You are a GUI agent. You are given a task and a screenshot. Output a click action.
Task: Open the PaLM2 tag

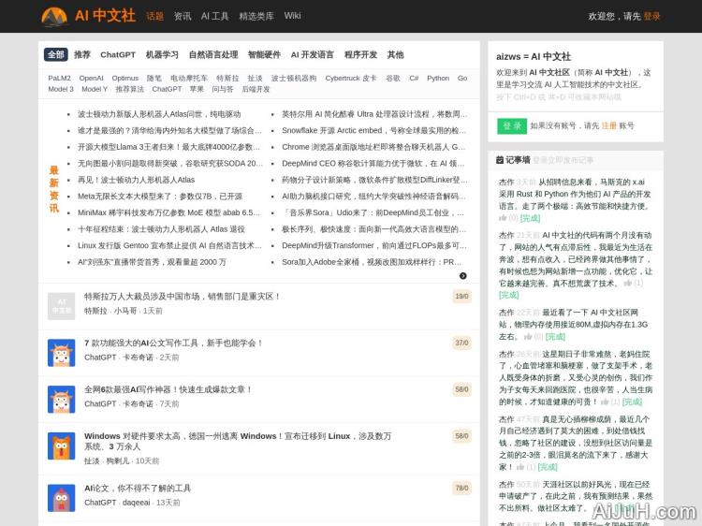pos(60,78)
